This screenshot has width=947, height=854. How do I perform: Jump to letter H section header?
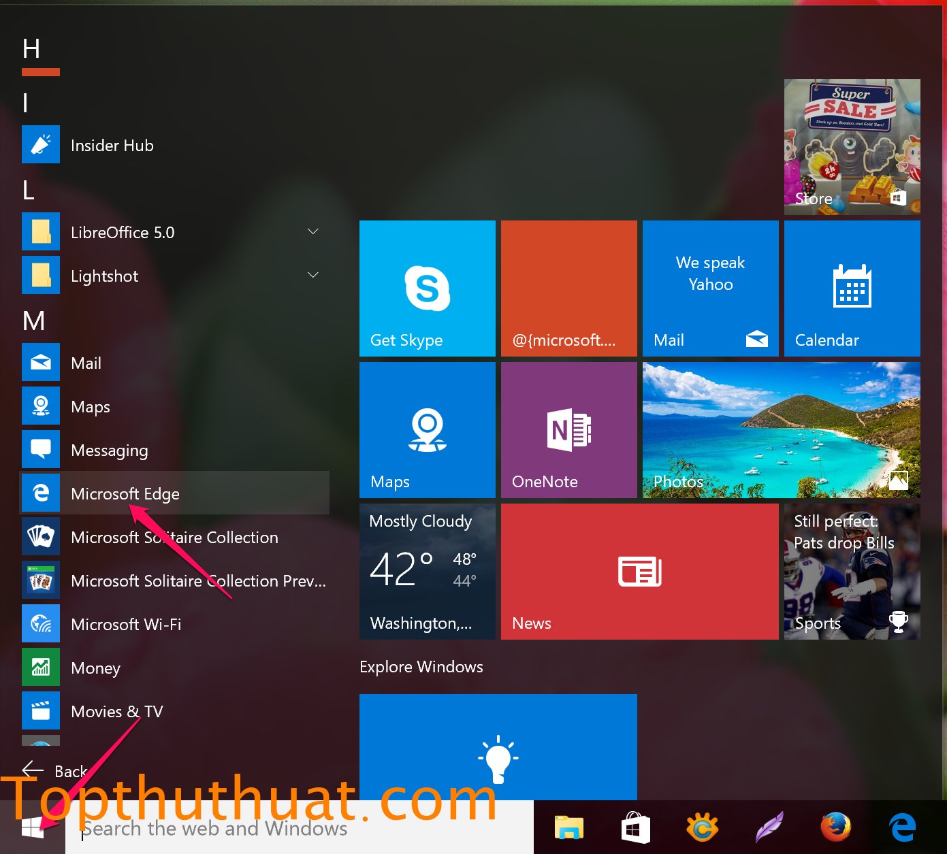(31, 49)
